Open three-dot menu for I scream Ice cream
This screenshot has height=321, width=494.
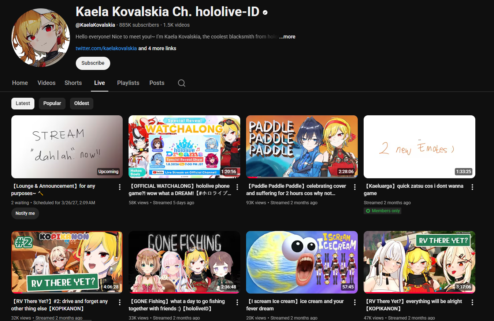(x=355, y=302)
